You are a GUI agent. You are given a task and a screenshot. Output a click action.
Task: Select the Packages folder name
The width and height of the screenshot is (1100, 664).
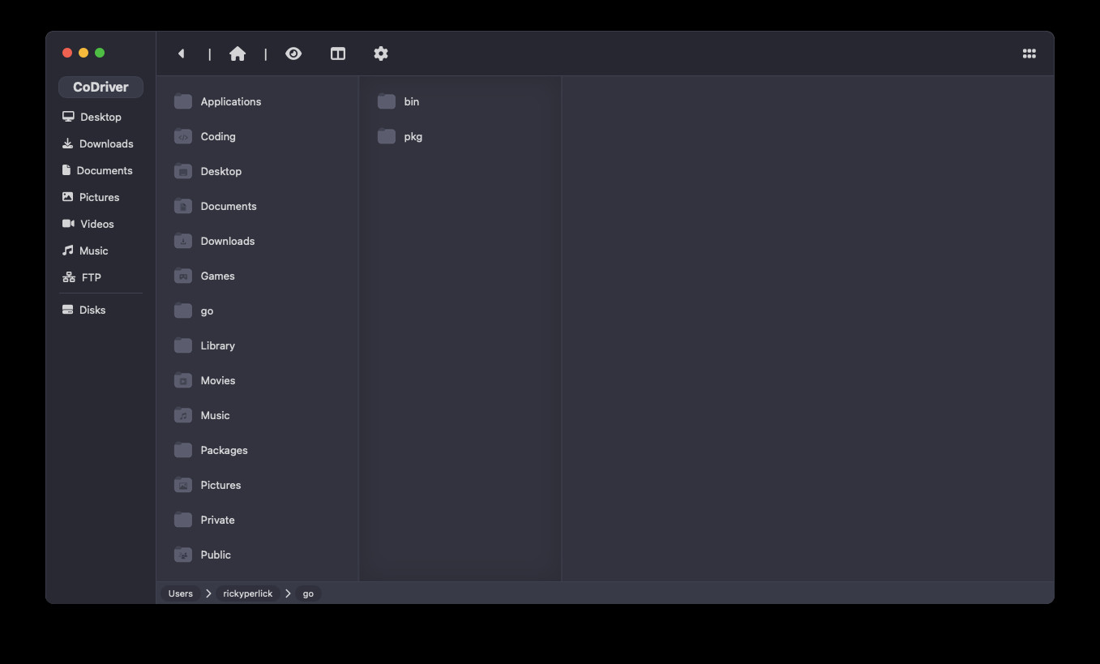[x=225, y=450]
